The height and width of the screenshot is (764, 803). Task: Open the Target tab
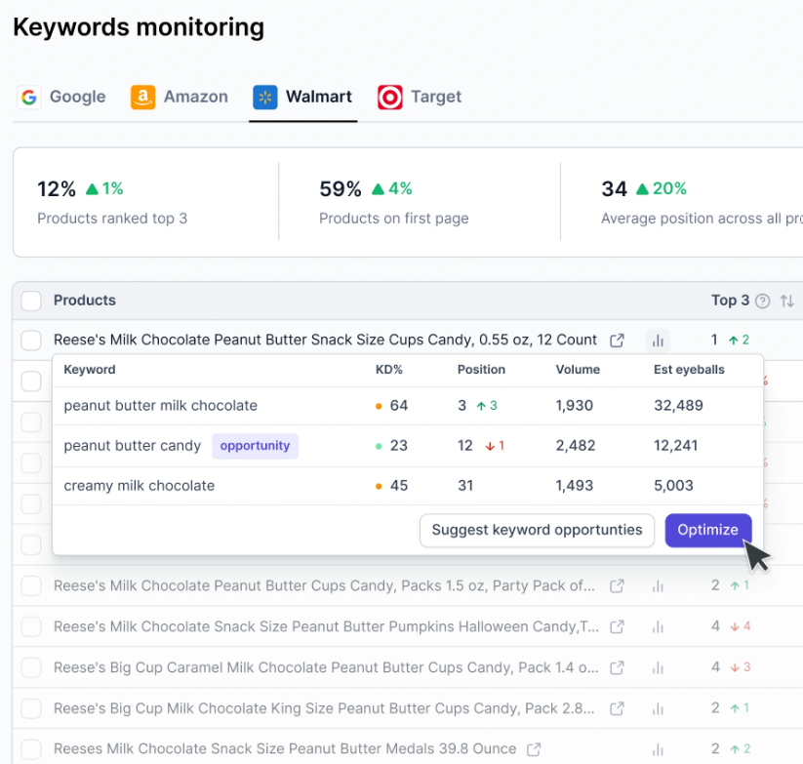pyautogui.click(x=420, y=97)
